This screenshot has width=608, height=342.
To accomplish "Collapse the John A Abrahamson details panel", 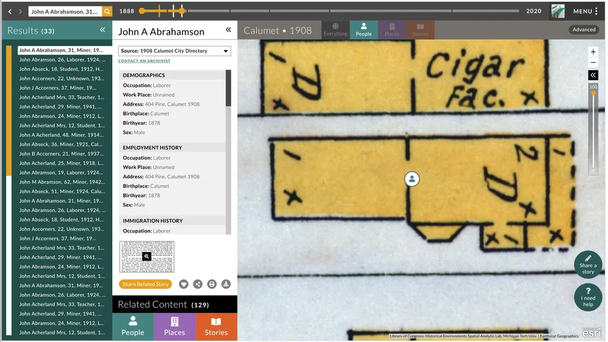I will tap(229, 30).
